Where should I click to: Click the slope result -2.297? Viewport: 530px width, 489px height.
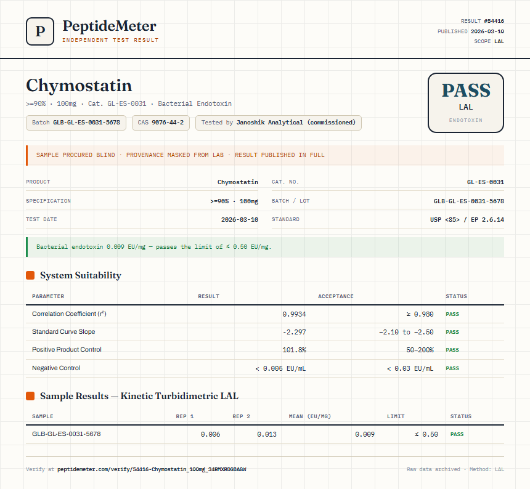click(294, 332)
